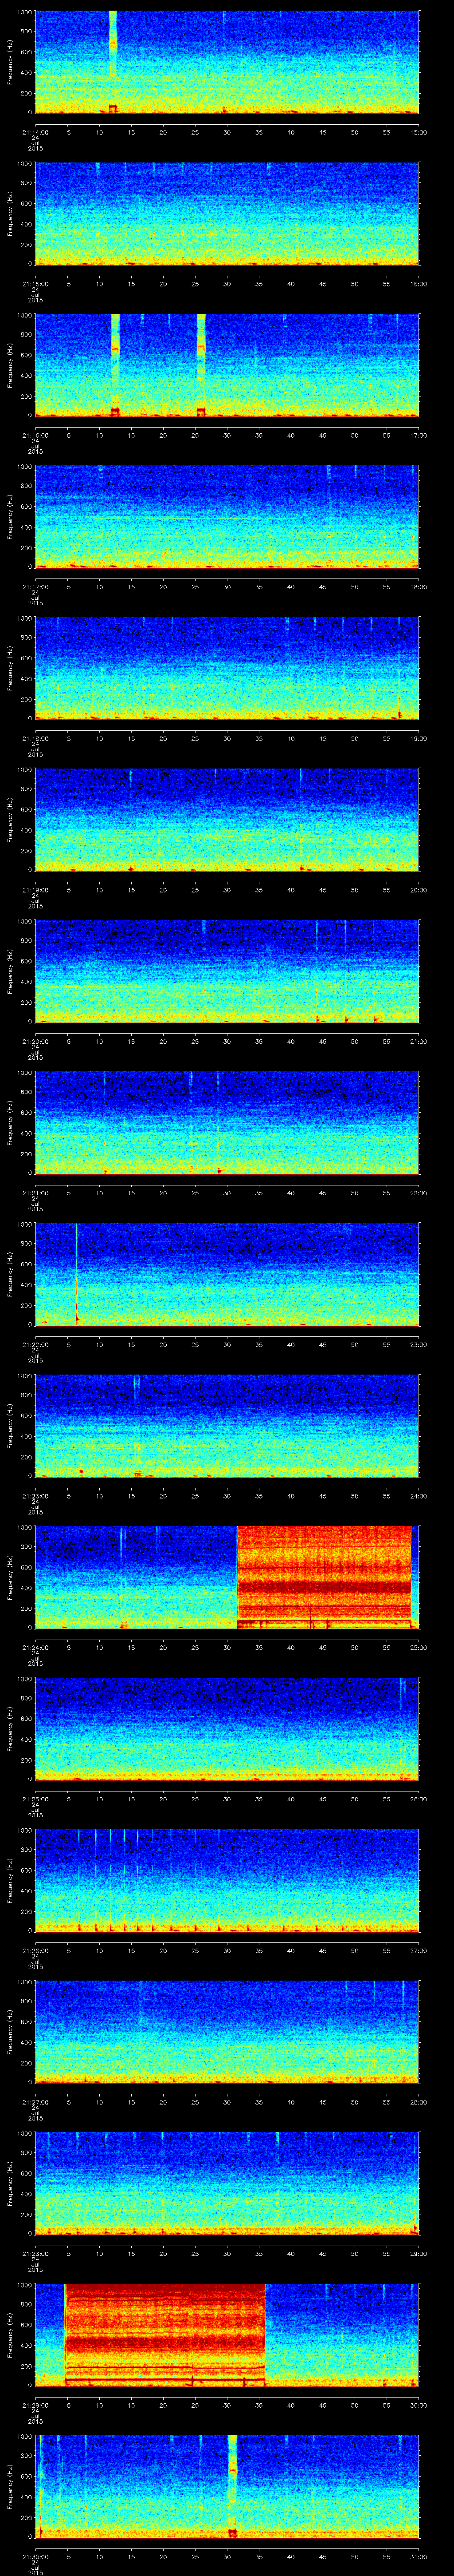Viewport: 454px width, 2576px height.
Task: Select the 21:19 spectrogram panel
Action: coord(227,819)
